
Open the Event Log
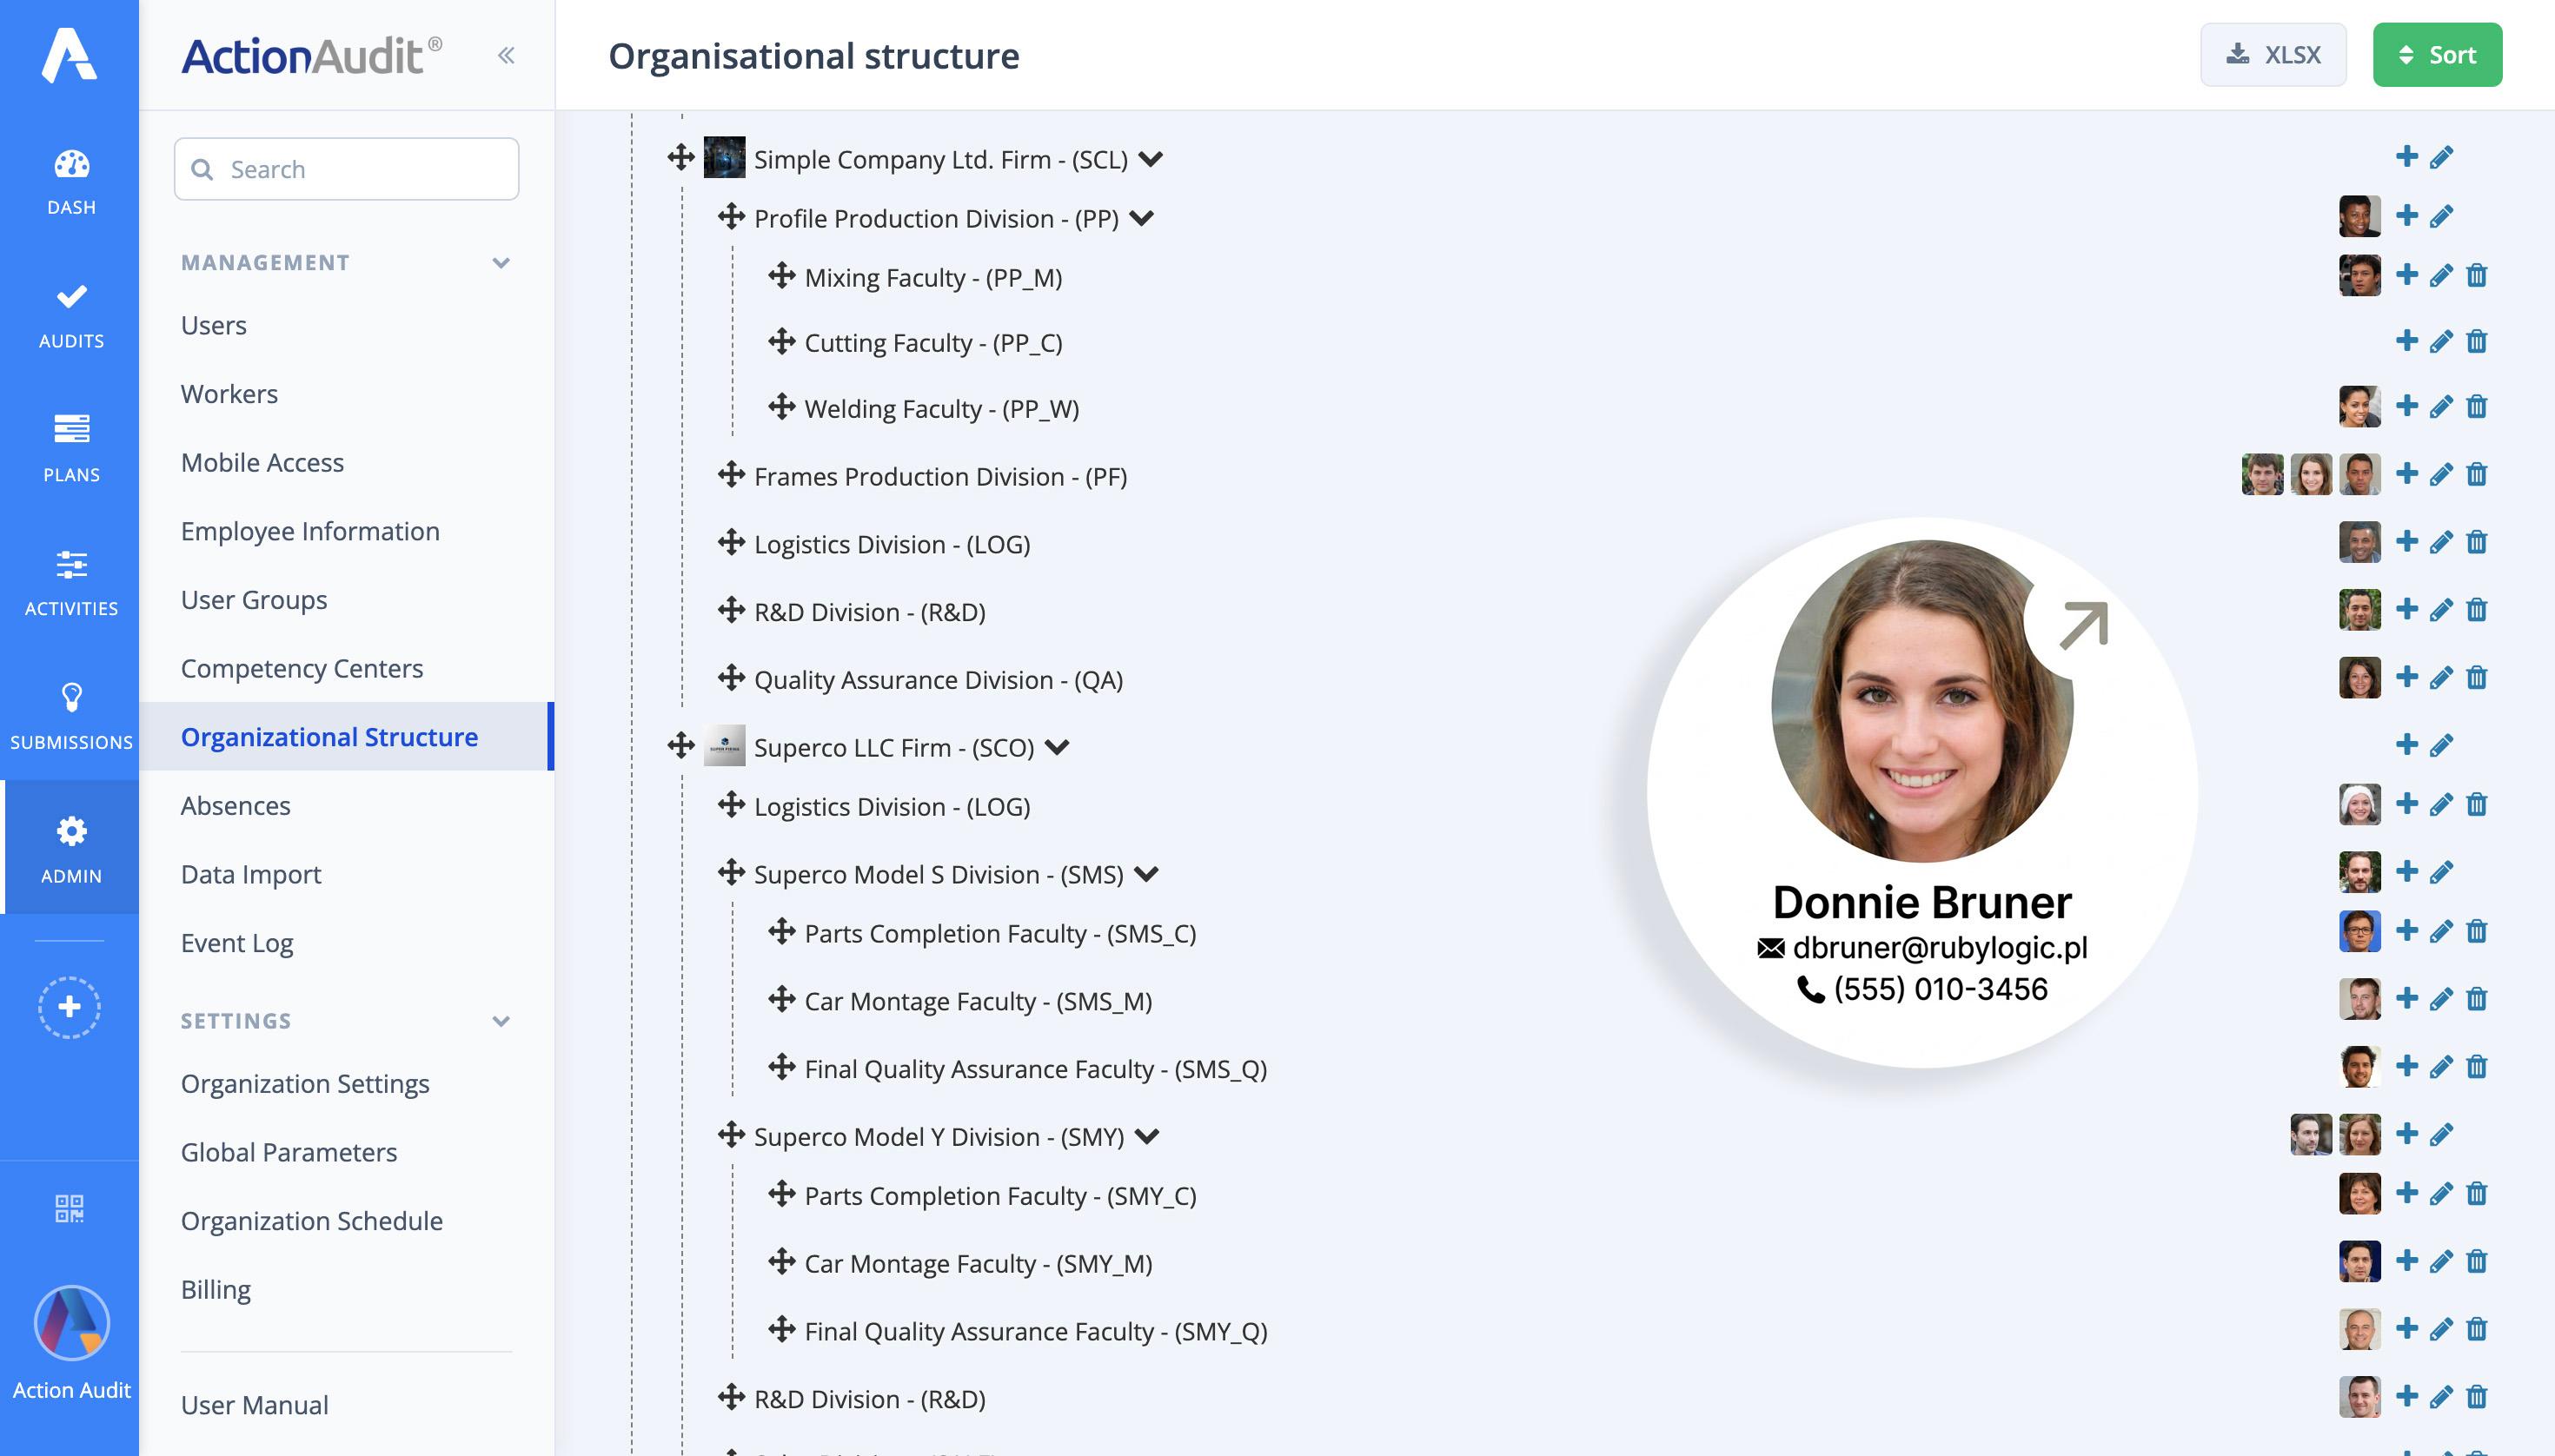[x=237, y=943]
